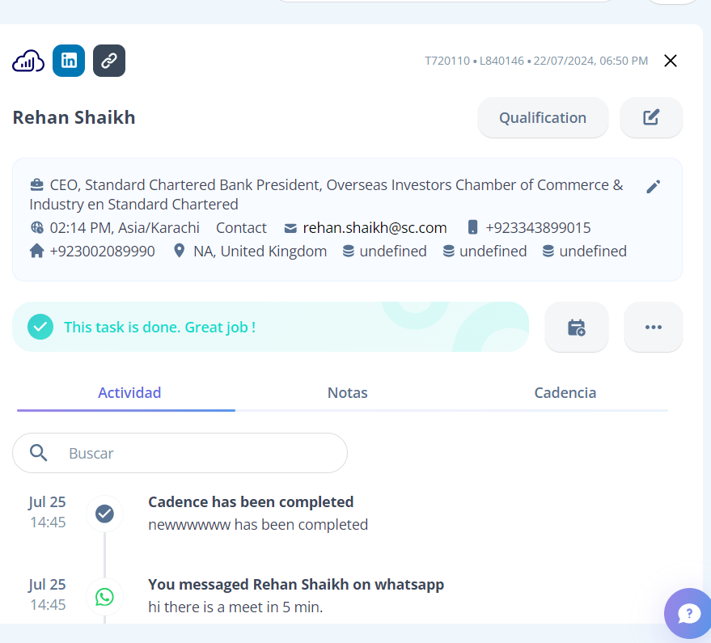
Task: Close the lead detail panel
Action: 670,61
